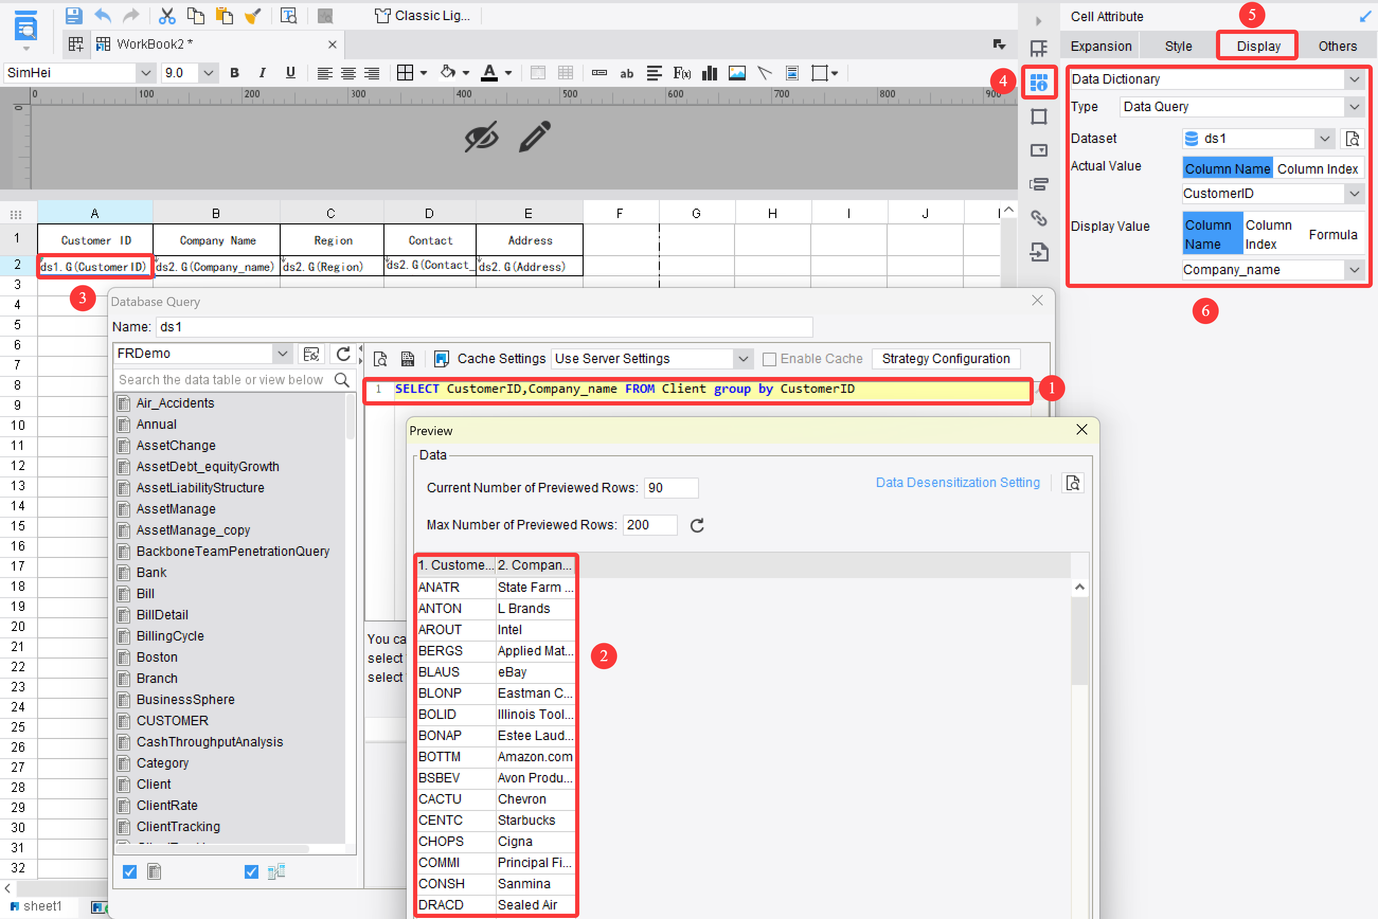Click the crossed-eye hide icon on the canvas

point(481,136)
